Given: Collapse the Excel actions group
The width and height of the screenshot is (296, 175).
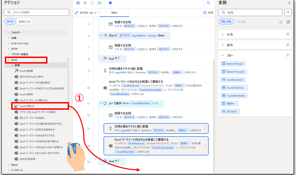Looking at the screenshot, I should point(9,60).
